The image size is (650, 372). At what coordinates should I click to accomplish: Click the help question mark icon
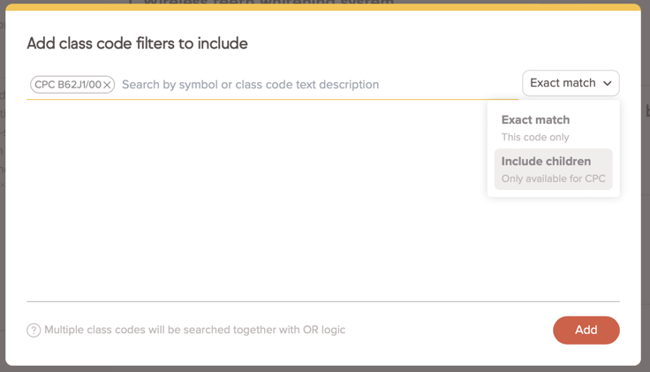coord(34,330)
